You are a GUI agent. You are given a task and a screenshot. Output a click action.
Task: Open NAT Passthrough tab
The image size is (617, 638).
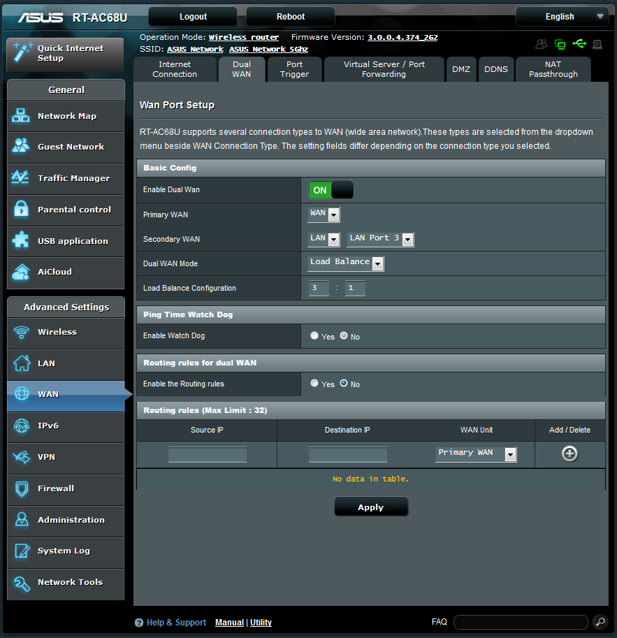(x=553, y=69)
